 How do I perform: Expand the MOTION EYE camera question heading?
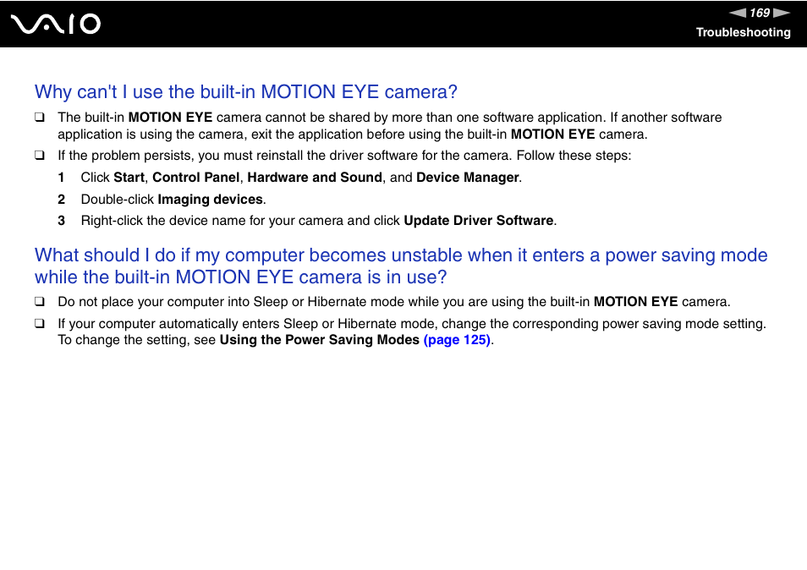click(x=245, y=91)
